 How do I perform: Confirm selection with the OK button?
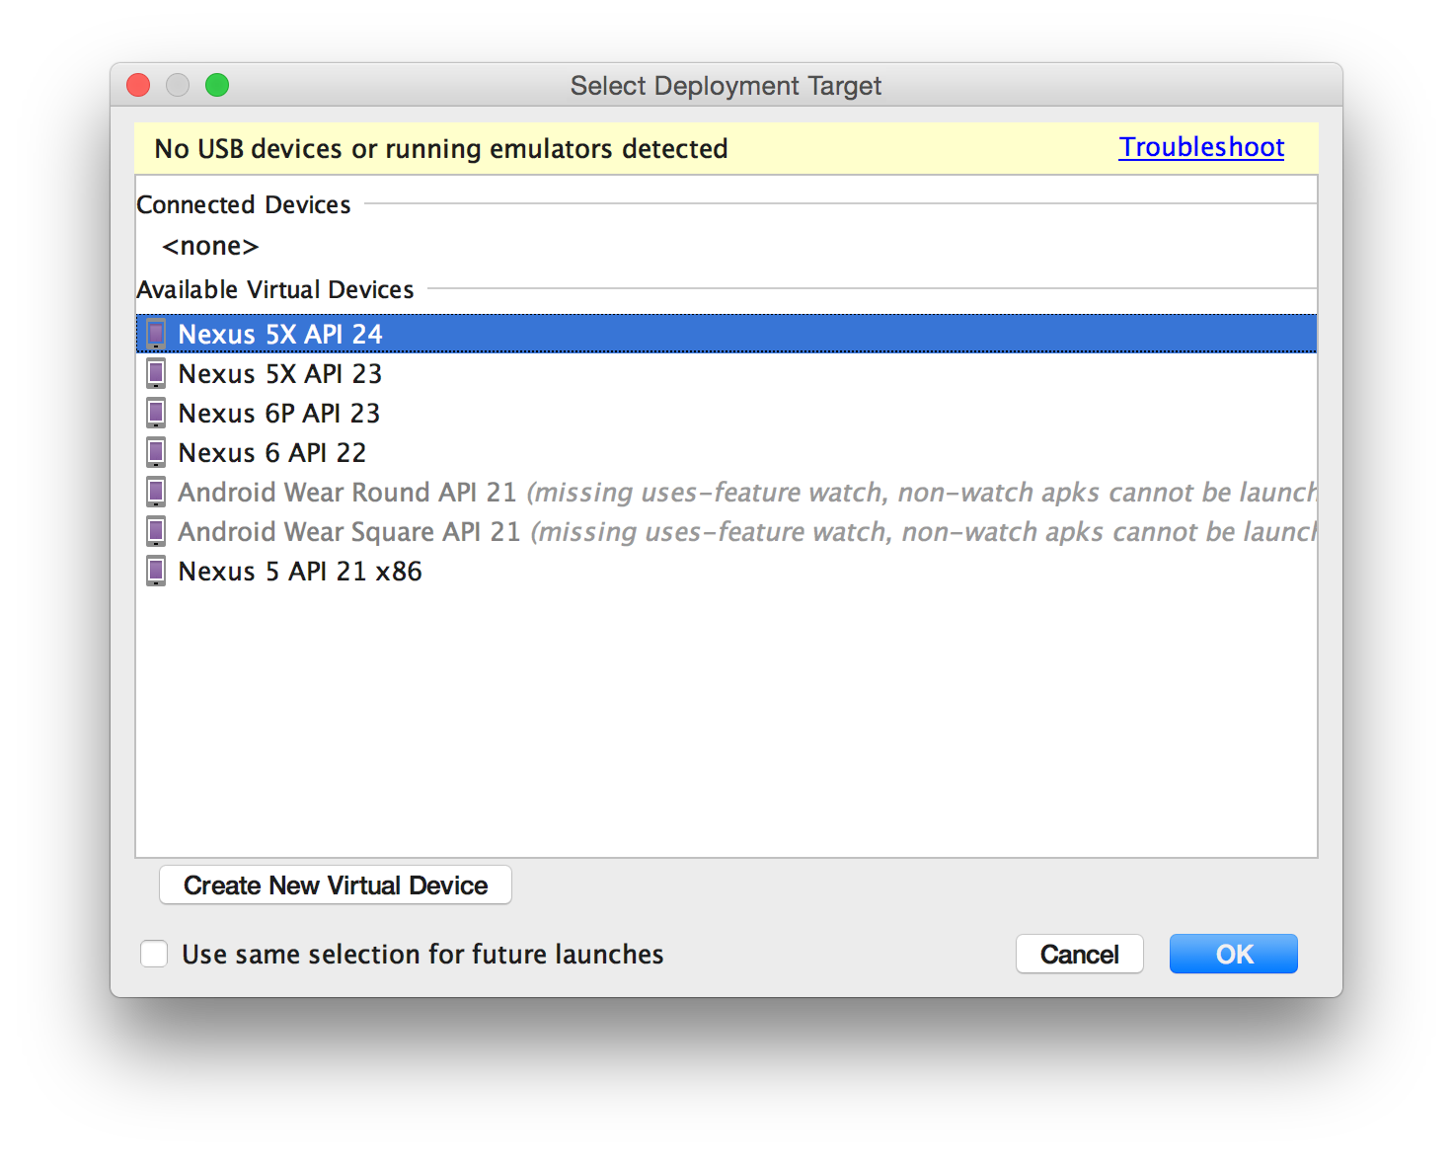1234,954
